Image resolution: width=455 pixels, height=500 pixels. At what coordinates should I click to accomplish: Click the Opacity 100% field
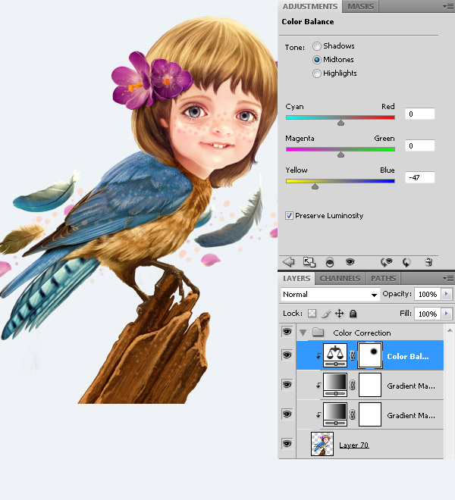[428, 295]
